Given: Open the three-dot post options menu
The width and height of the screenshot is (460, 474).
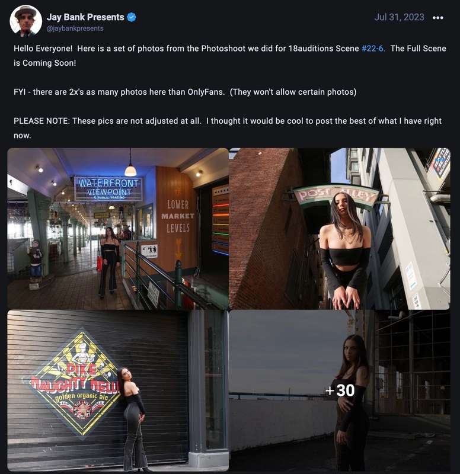Looking at the screenshot, I should (438, 18).
